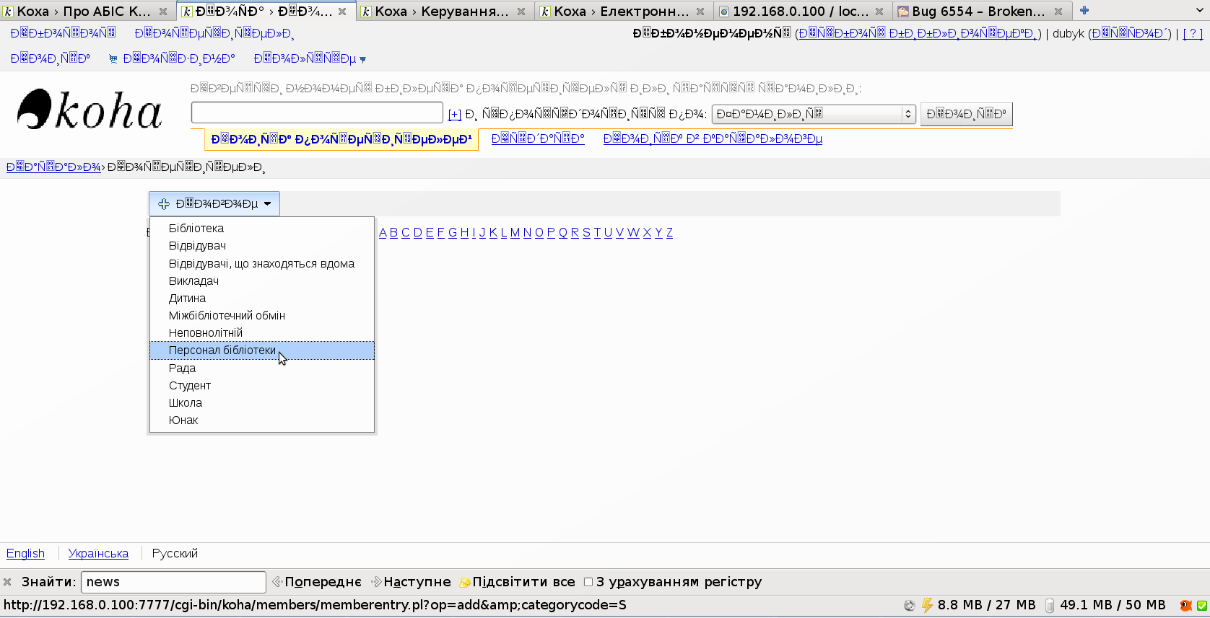Click the green checkmark icon in the status bar
Screen dimensions: 1210x618
click(x=1202, y=606)
